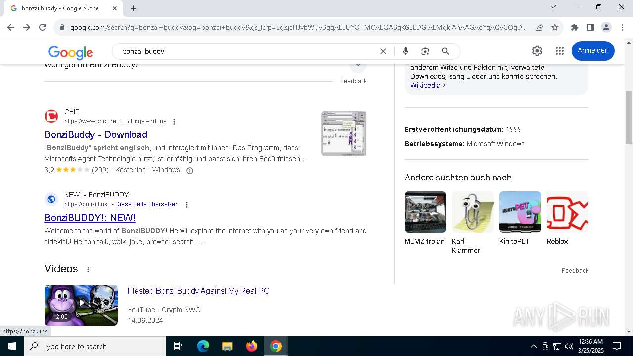This screenshot has height=356, width=633.
Task: Open the browser extensions puzzle icon
Action: click(x=575, y=28)
